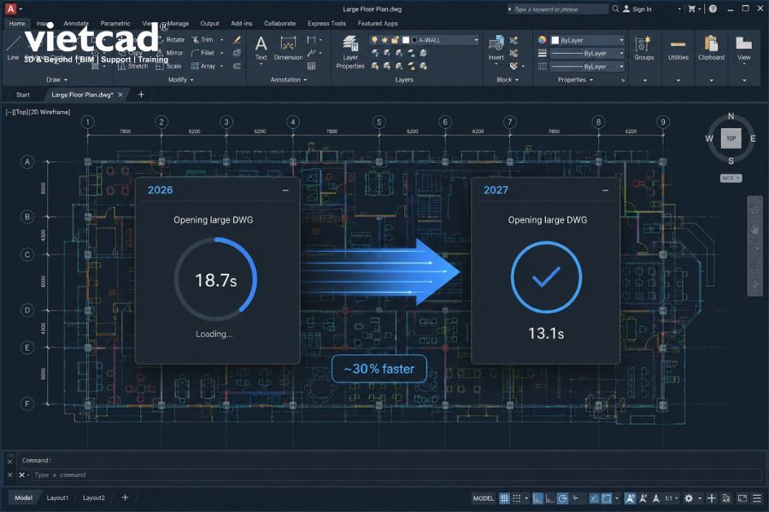Click the Start file tab
769x512 pixels.
pos(23,95)
